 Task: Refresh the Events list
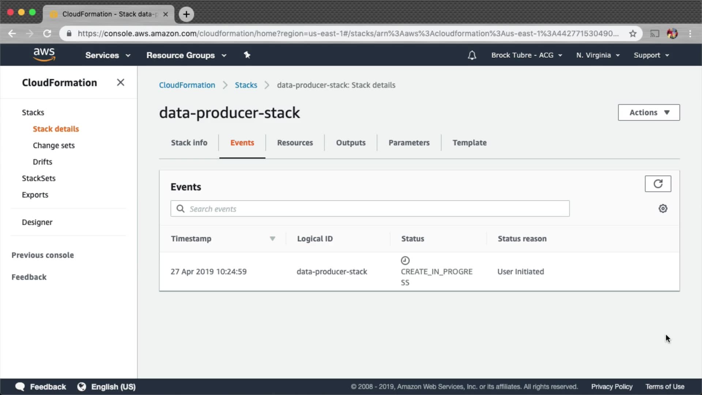point(658,184)
